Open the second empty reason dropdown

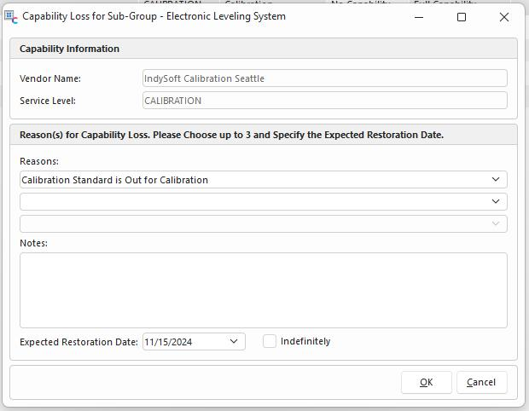pyautogui.click(x=496, y=202)
